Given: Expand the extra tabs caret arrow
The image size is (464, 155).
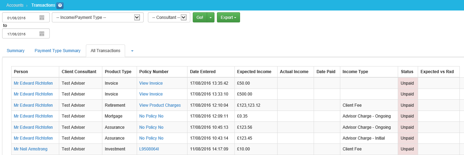Looking at the screenshot, I should [x=132, y=51].
